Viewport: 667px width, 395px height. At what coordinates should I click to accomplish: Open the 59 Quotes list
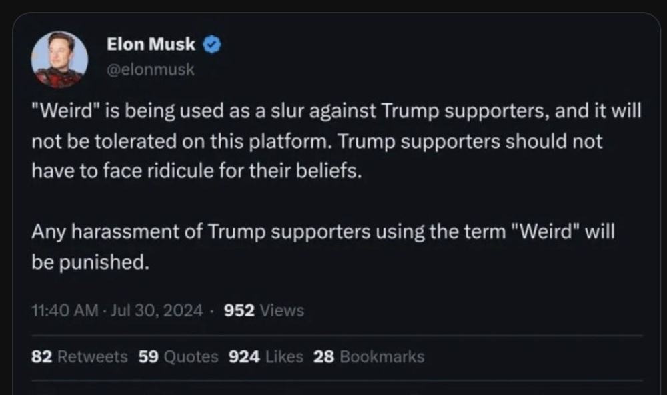[x=178, y=357]
